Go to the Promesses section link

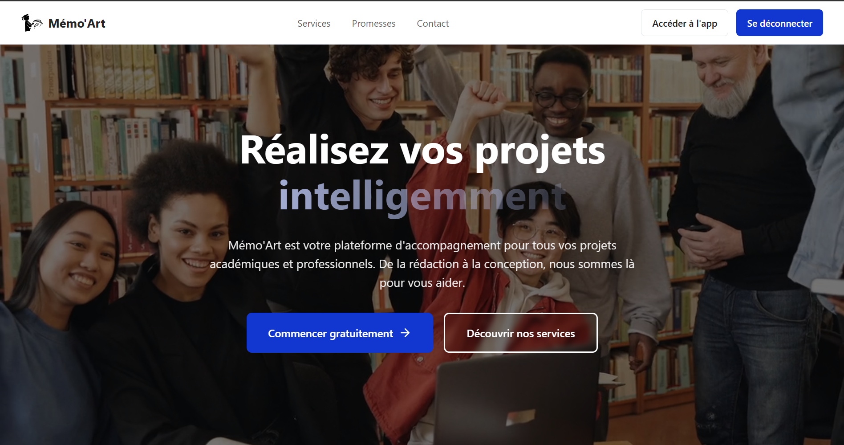373,23
